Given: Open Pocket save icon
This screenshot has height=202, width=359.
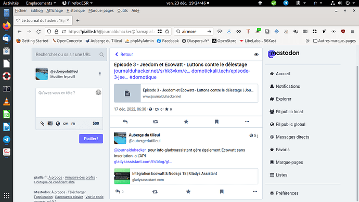Looking at the screenshot, I should (x=220, y=32).
